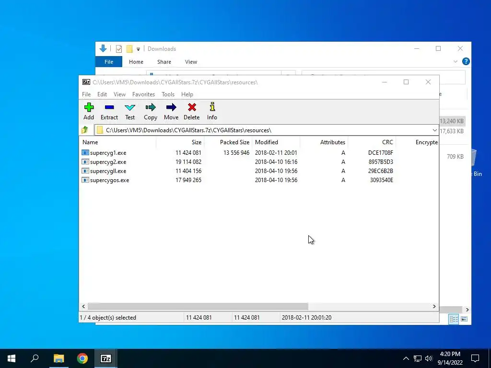Sort by the Modified column header
This screenshot has width=491, height=368.
click(x=276, y=142)
